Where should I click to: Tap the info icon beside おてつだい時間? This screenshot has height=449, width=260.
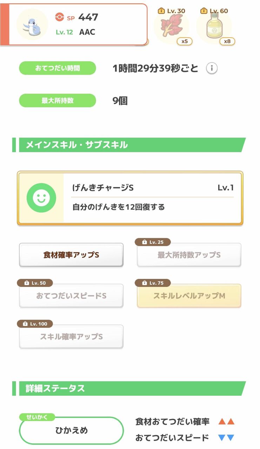point(212,68)
